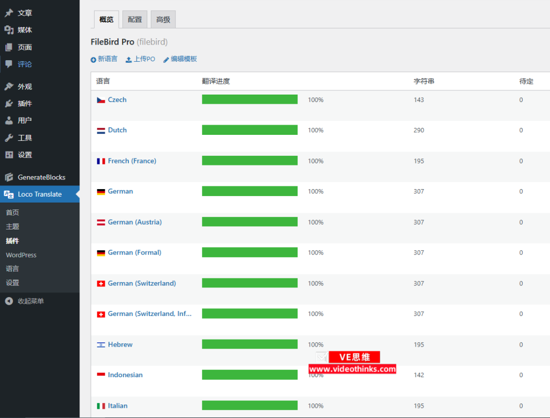Image resolution: width=550 pixels, height=418 pixels.
Task: Click the collapse menu arrow icon
Action: coord(9,301)
